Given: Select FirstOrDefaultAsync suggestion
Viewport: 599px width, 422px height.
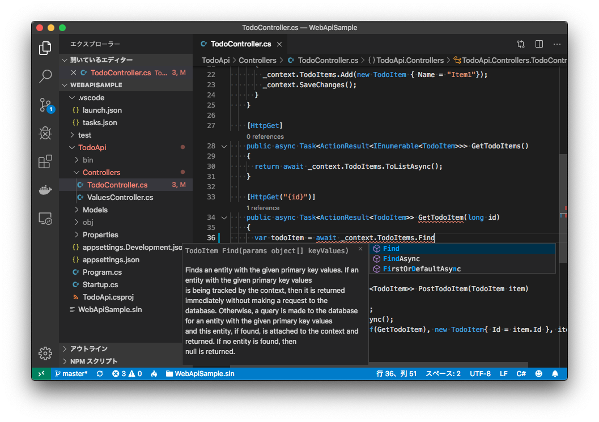Looking at the screenshot, I should click(462, 269).
